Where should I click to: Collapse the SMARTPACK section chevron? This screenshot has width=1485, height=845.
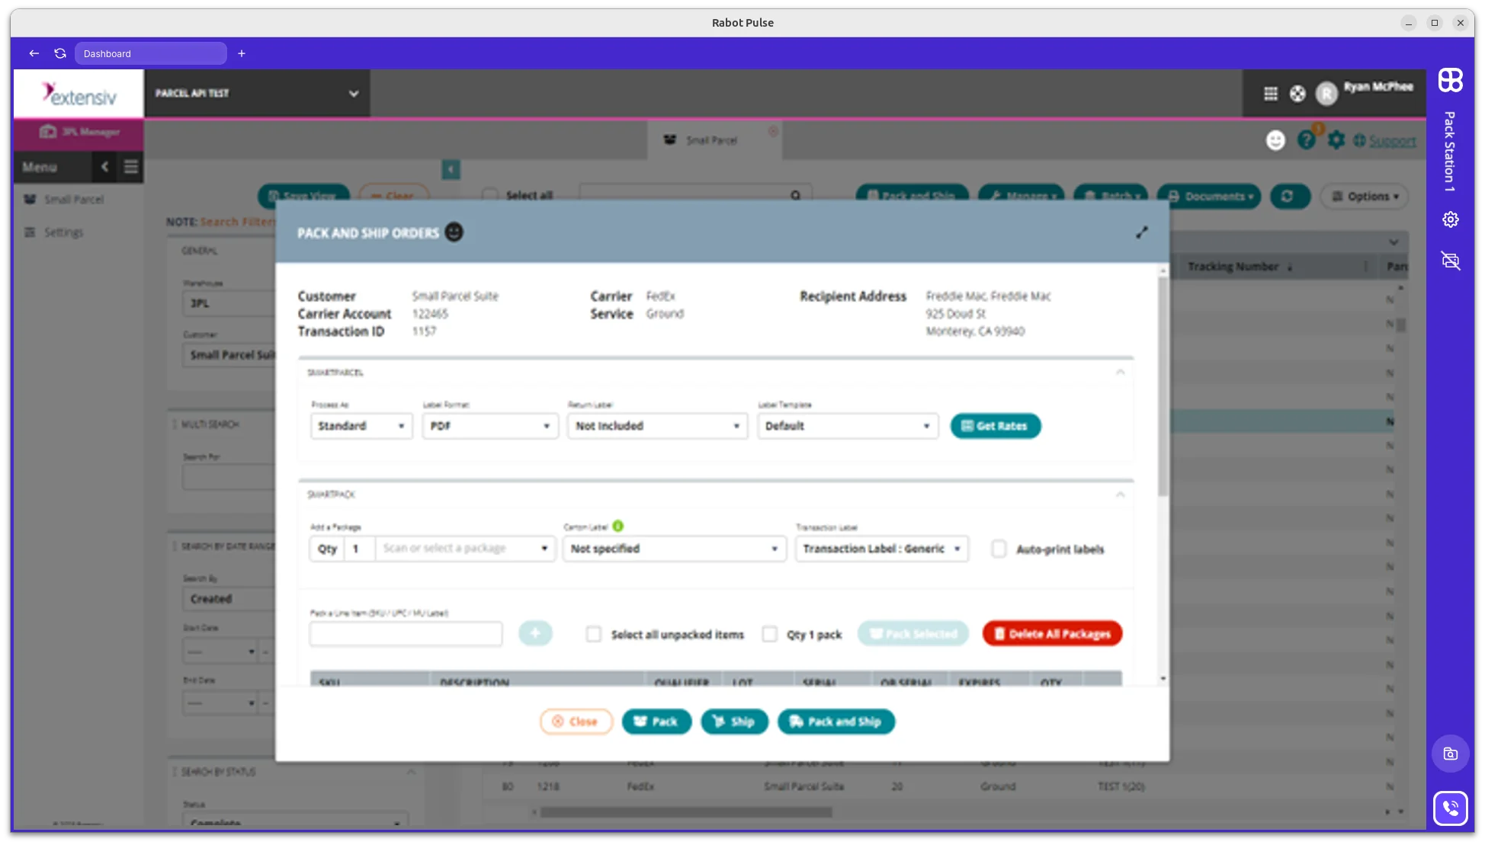[1120, 494]
